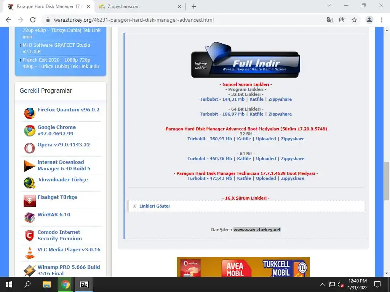The height and width of the screenshot is (292, 390).
Task: Open MHJ Software GRAFCET Studio link
Action: coord(56,48)
